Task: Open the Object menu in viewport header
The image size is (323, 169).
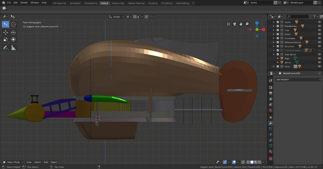Action: click(54, 162)
